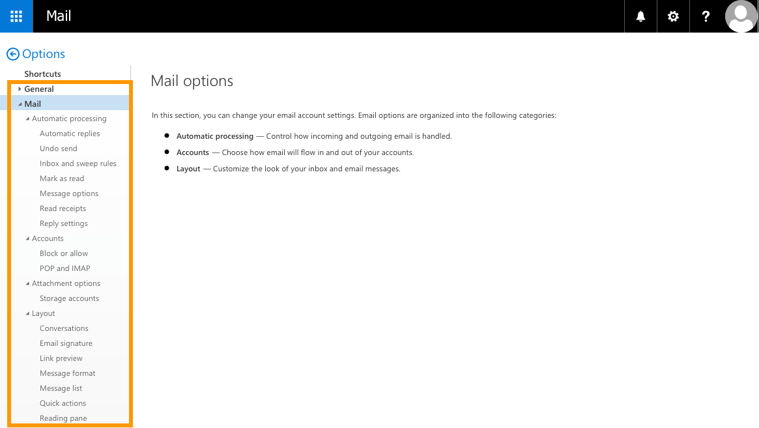Open the settings gear menu
Image resolution: width=759 pixels, height=428 pixels.
point(673,16)
